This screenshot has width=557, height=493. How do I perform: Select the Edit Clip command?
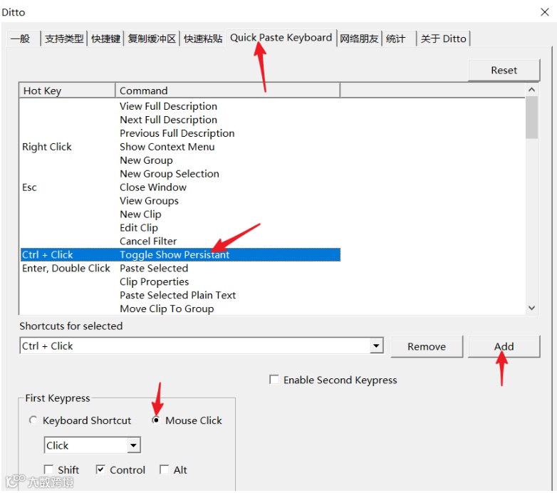coord(180,228)
